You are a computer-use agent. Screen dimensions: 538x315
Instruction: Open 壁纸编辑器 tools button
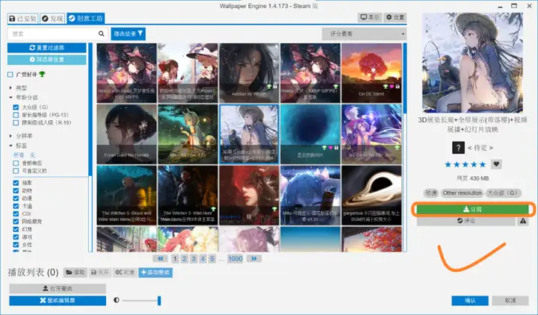point(58,301)
